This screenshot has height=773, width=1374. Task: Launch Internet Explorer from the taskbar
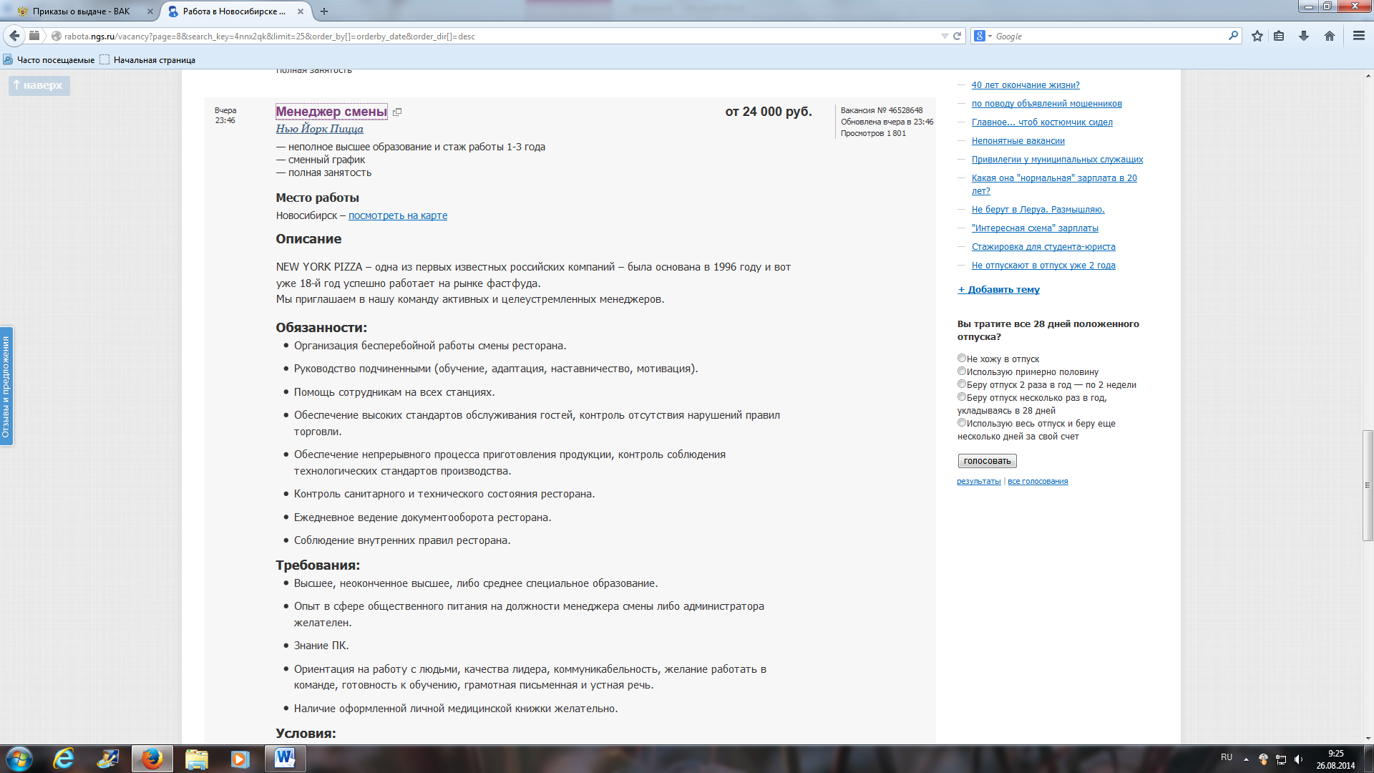[x=64, y=759]
